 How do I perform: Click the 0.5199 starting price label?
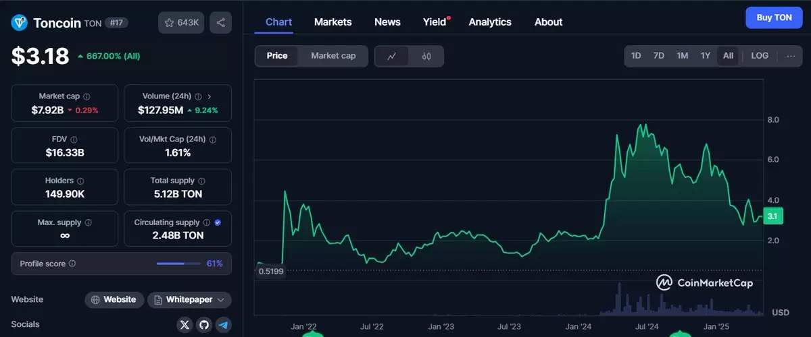pos(271,271)
